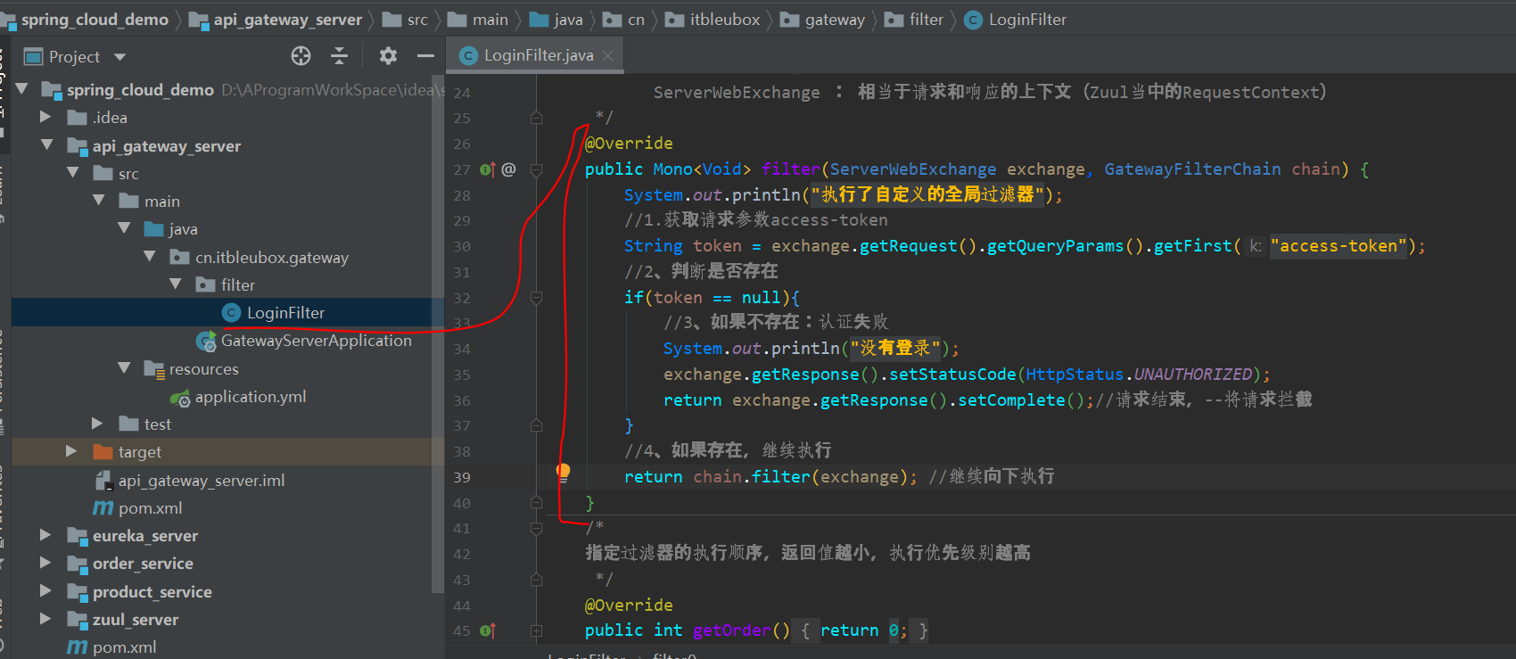
Task: Click the resources folder icon
Action: [x=154, y=368]
